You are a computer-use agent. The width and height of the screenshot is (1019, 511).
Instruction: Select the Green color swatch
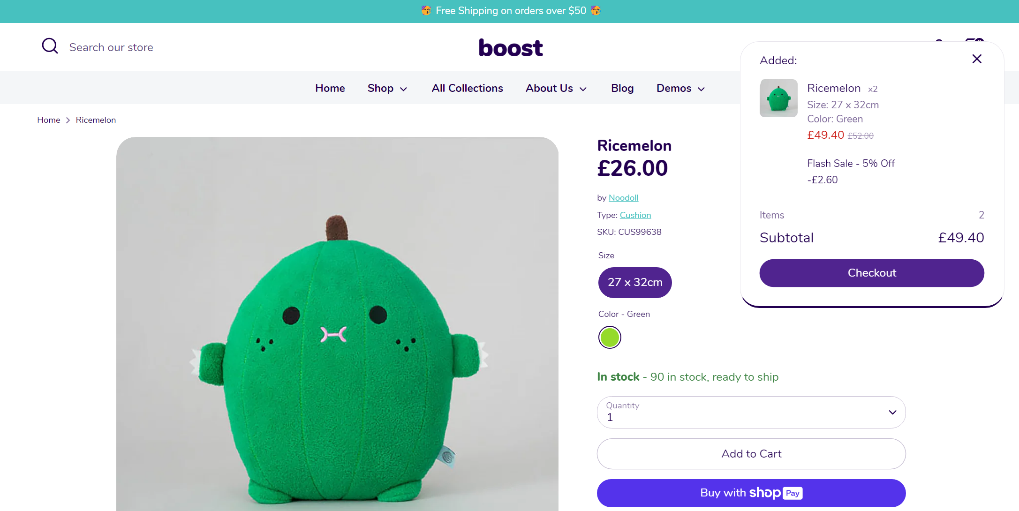610,337
